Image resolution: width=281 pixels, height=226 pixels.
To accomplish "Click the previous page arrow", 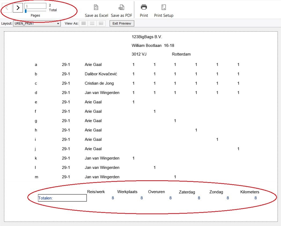I will click(x=7, y=8).
